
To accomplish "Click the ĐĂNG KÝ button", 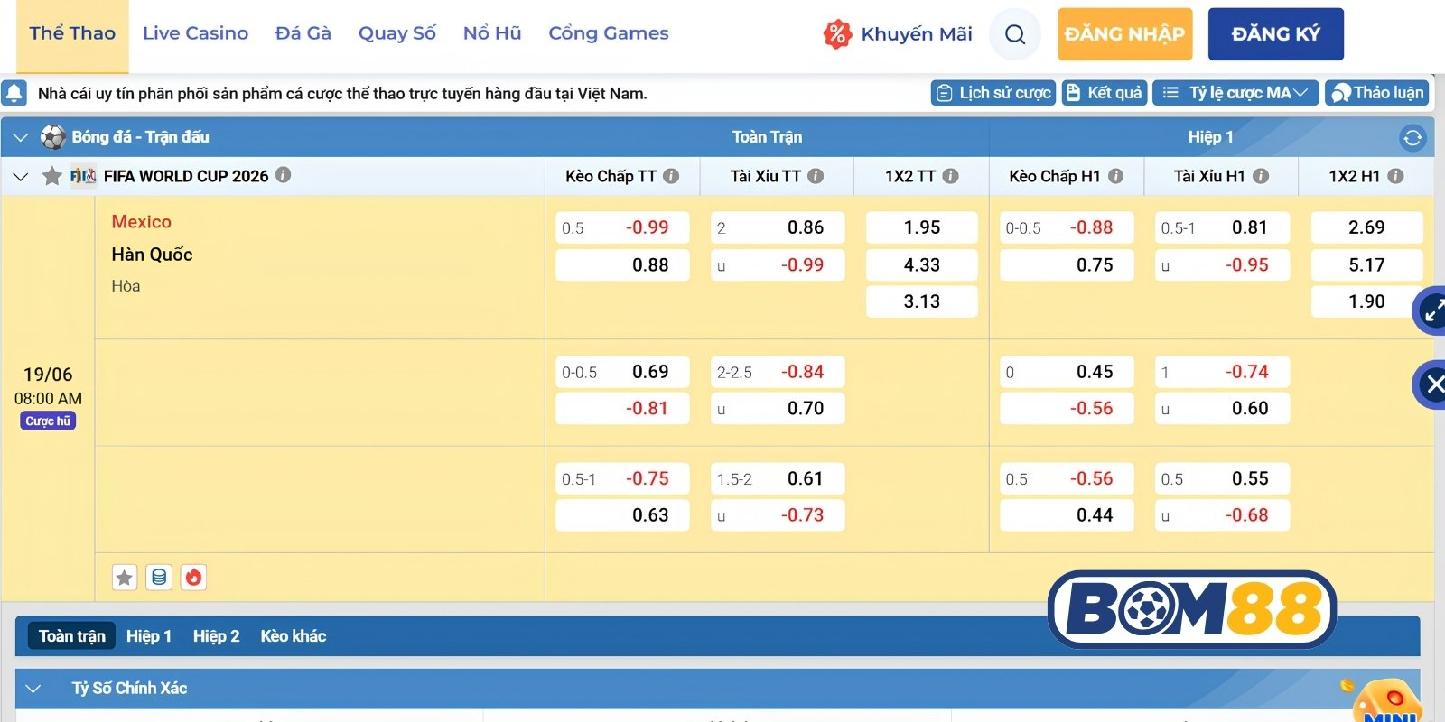I will (1276, 34).
